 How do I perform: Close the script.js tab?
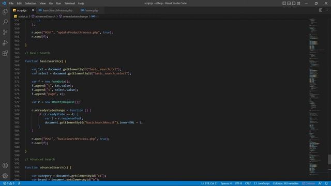point(33,10)
